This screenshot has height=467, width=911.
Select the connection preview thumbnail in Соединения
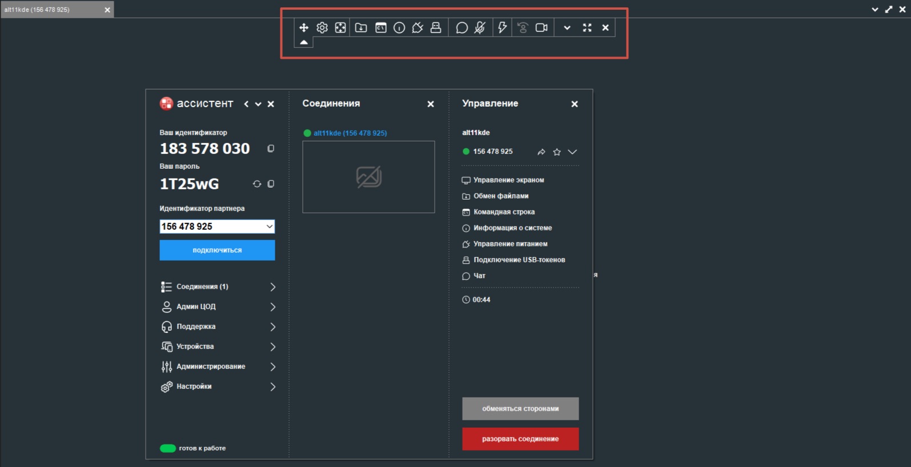click(x=368, y=177)
